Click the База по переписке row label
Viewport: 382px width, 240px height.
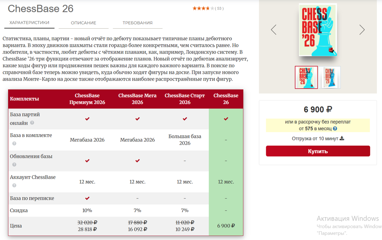tap(32, 198)
